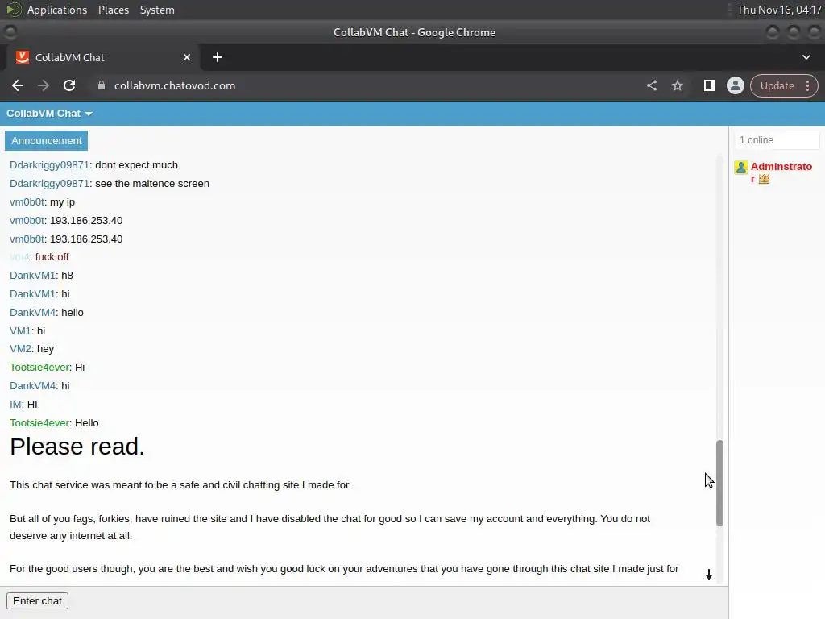Click the CollabVM Chat tab favicon
The image size is (825, 619).
[x=22, y=57]
